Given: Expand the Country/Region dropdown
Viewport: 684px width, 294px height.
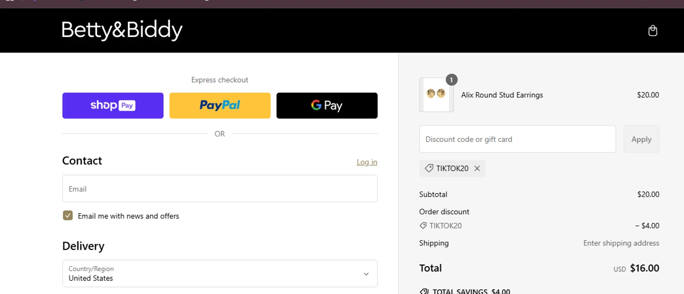Looking at the screenshot, I should coord(220,273).
